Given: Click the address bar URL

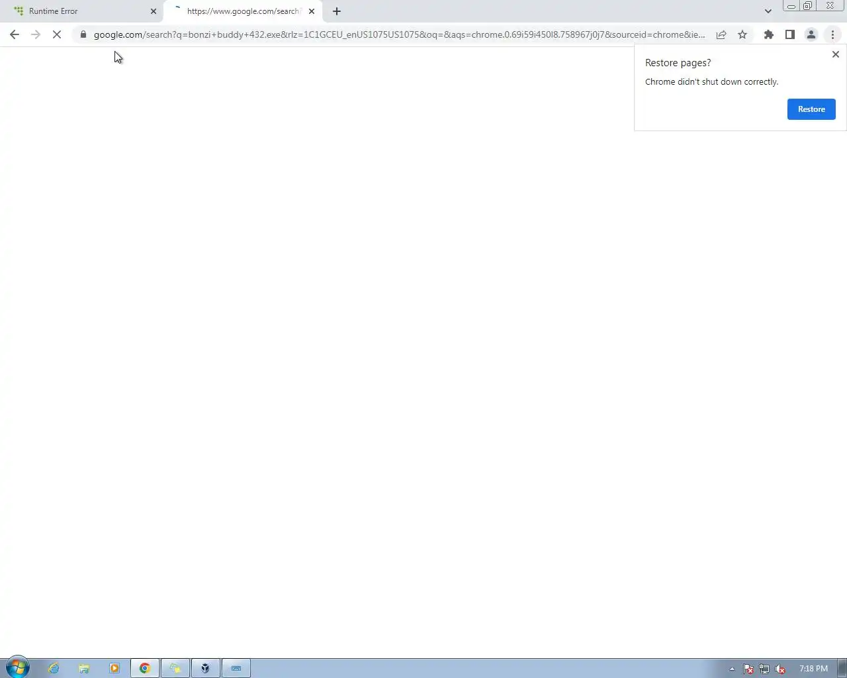Looking at the screenshot, I should tap(399, 34).
